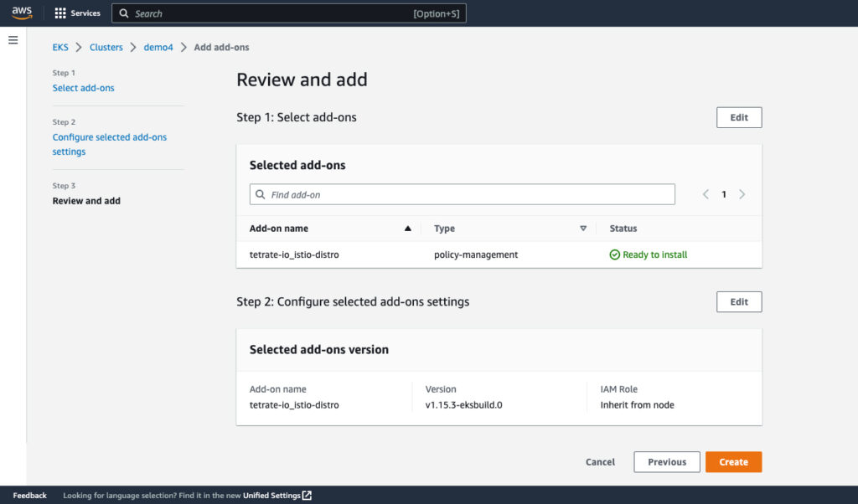Open Unified Settings external link icon
The width and height of the screenshot is (858, 504).
[307, 496]
